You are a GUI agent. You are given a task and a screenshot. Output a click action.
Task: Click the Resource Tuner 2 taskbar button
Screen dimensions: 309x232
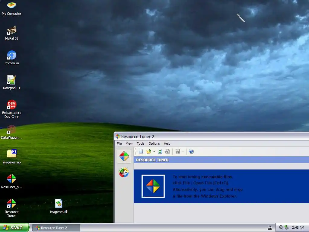point(56,228)
